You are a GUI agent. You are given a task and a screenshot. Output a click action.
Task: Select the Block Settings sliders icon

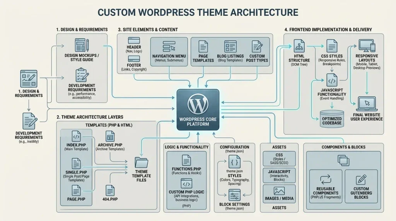pos(234,195)
